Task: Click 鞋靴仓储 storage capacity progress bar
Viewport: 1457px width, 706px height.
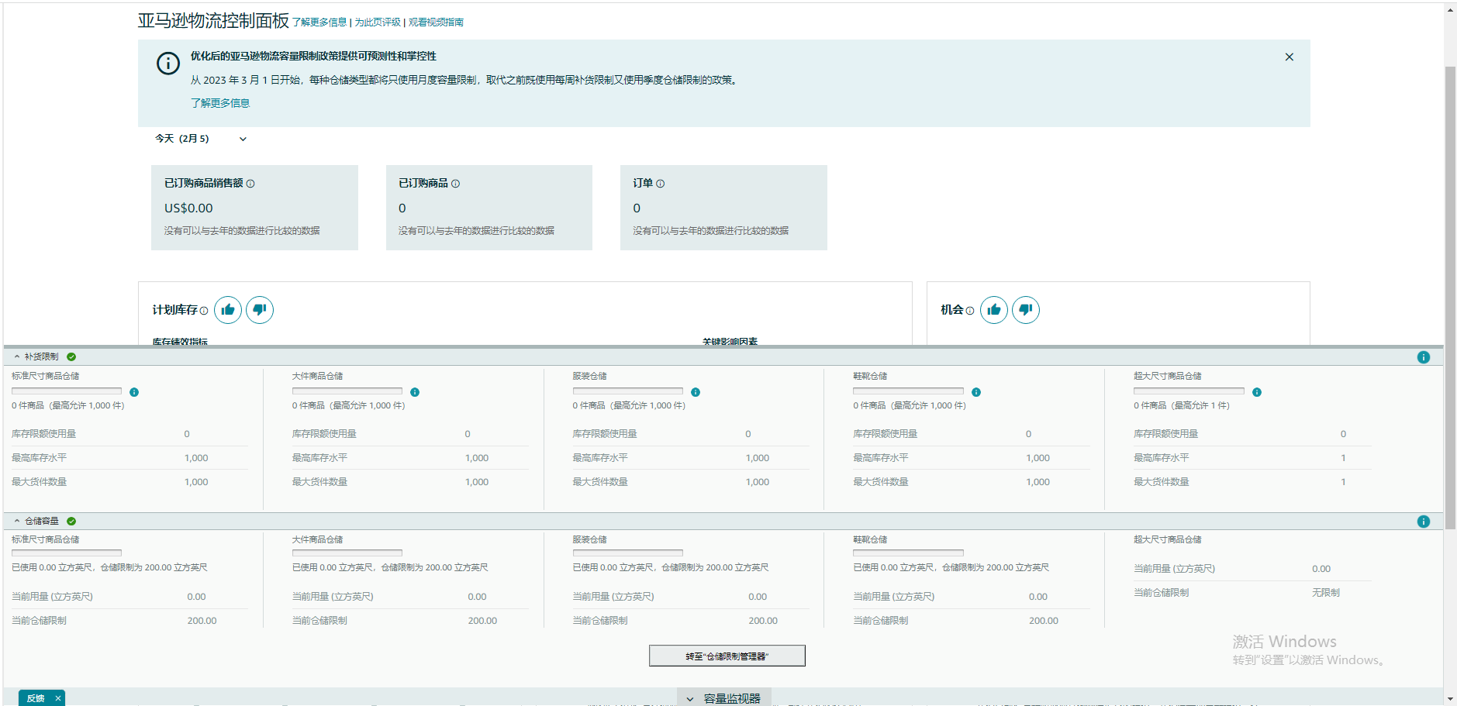Action: 909,553
